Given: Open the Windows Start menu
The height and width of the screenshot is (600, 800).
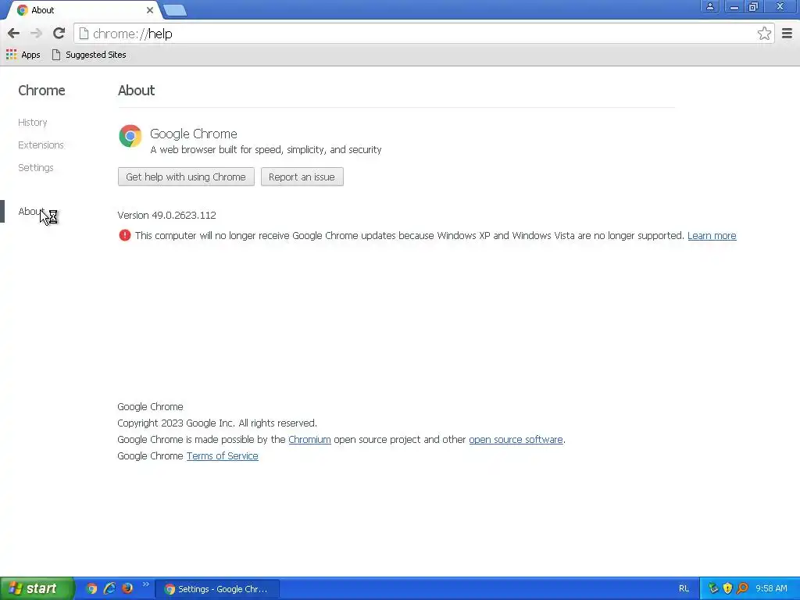Looking at the screenshot, I should coord(37,589).
